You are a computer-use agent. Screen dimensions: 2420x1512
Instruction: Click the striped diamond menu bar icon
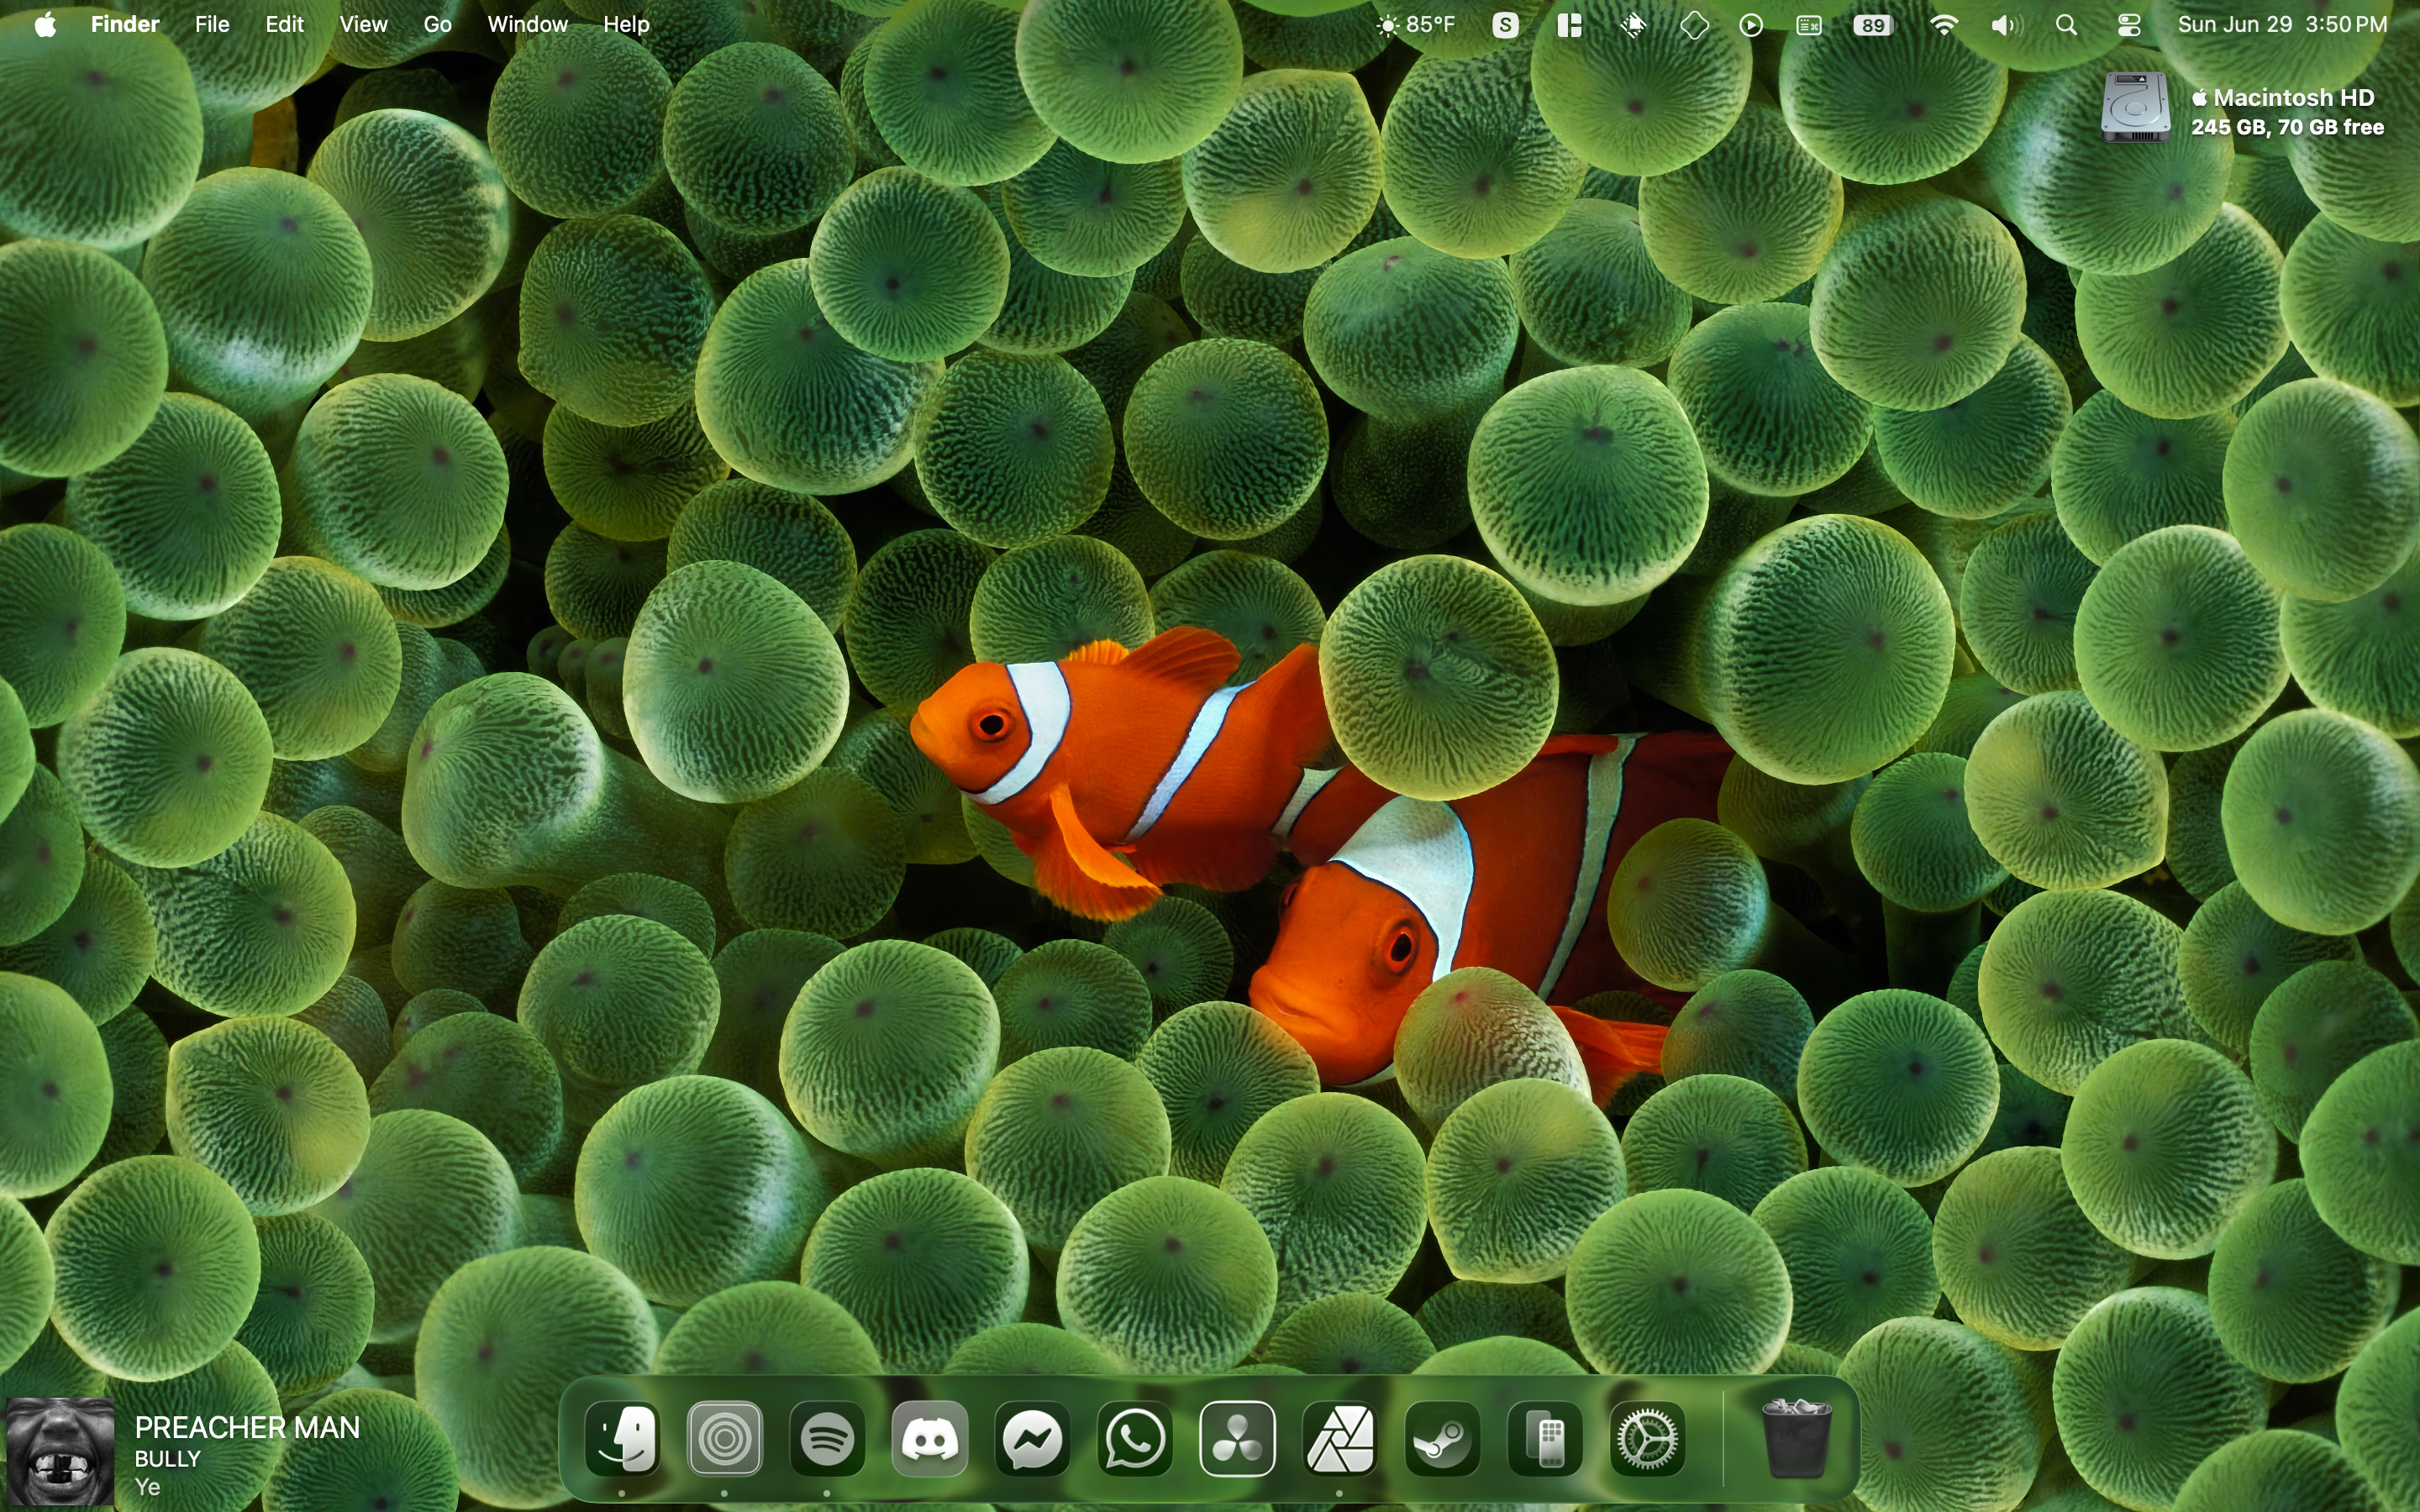[1633, 25]
